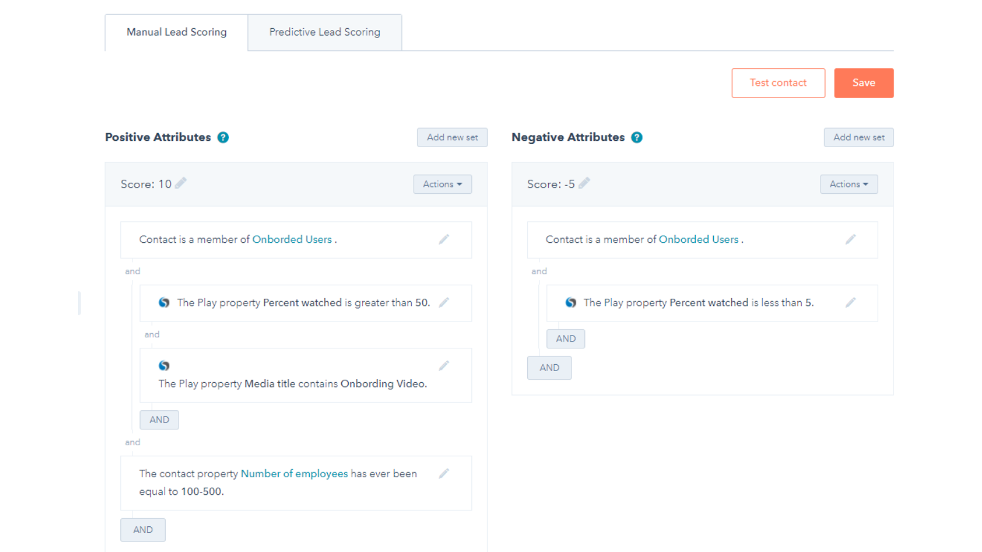Open Number of employees property link
982x552 pixels.
coord(294,473)
